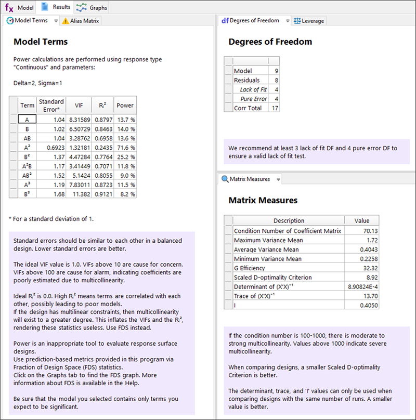Screen dimensions: 416x420
Task: Expand the Degrees of Freedom tab dropdown
Action: click(x=288, y=21)
